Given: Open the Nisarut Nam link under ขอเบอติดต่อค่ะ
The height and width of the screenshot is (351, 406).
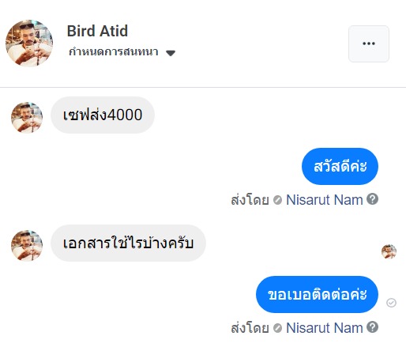Looking at the screenshot, I should (325, 328).
